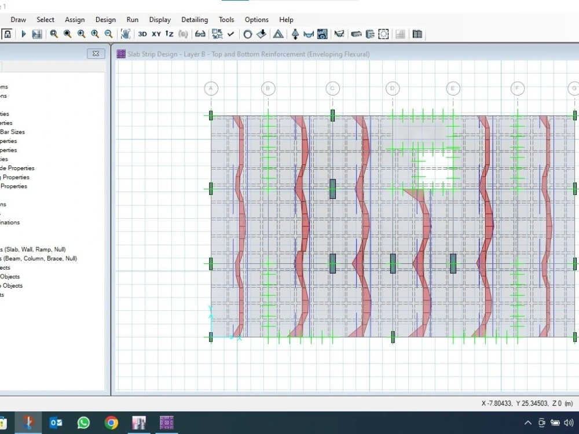Run analysis with the play arrow icon

coord(24,34)
